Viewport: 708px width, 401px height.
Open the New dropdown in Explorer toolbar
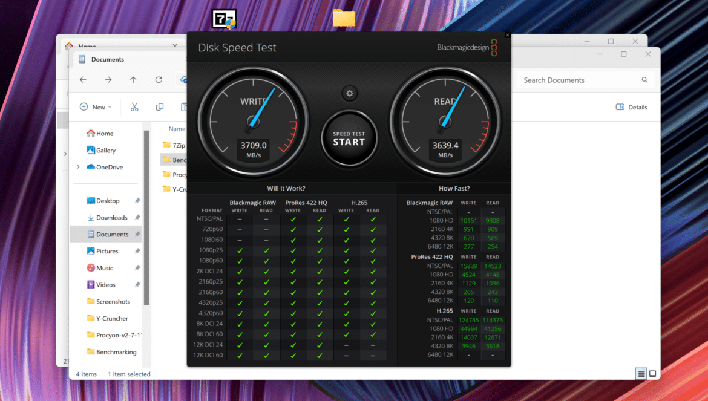coord(96,107)
